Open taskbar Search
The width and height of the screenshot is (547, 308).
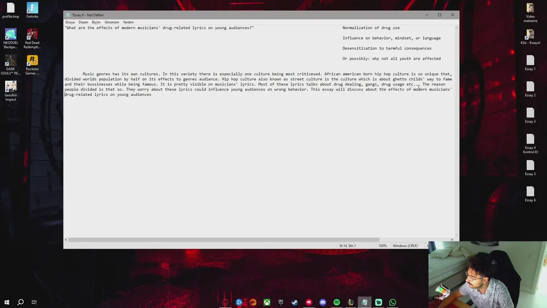(x=20, y=302)
